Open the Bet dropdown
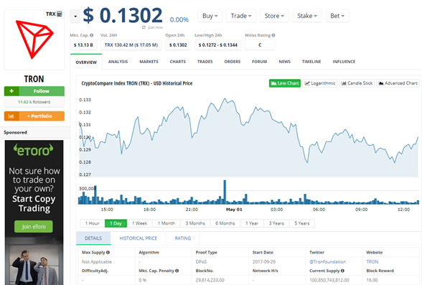Screen dimensions: 422x285 [x=337, y=16]
